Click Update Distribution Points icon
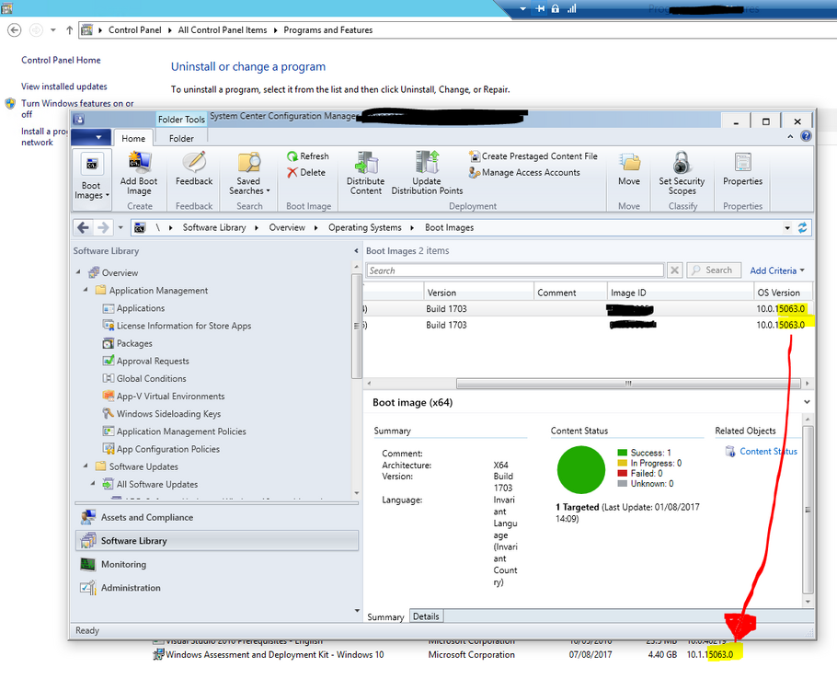 (x=427, y=162)
